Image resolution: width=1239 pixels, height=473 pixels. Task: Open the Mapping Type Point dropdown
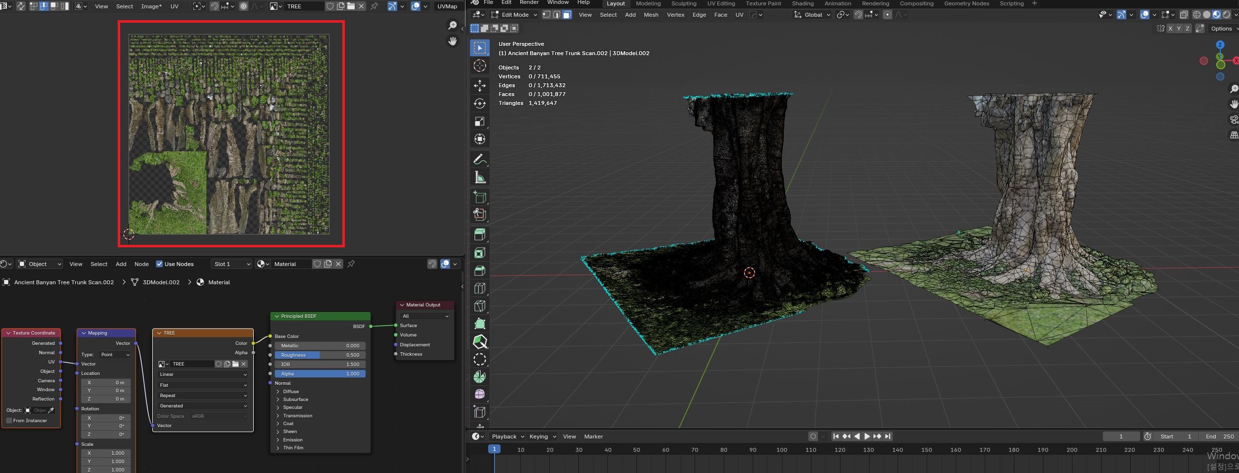(x=115, y=355)
